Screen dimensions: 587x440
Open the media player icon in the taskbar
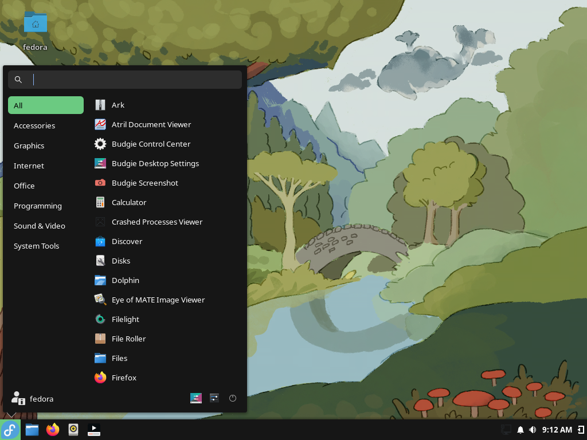point(93,430)
